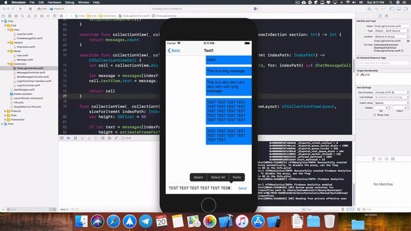
Task: Open Xcode from the Dock
Action: 225,221
